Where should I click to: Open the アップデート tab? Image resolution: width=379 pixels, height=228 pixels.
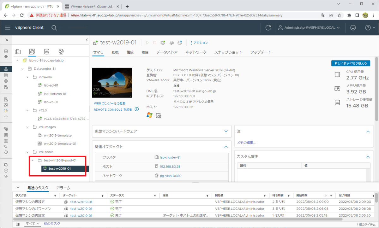(x=261, y=52)
